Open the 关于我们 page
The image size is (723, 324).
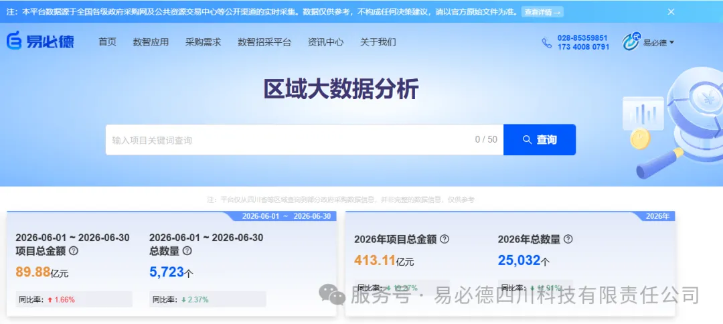pyautogui.click(x=378, y=42)
